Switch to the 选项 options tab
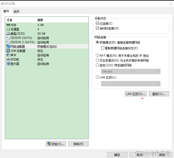174x158 pixels. pos(16,11)
